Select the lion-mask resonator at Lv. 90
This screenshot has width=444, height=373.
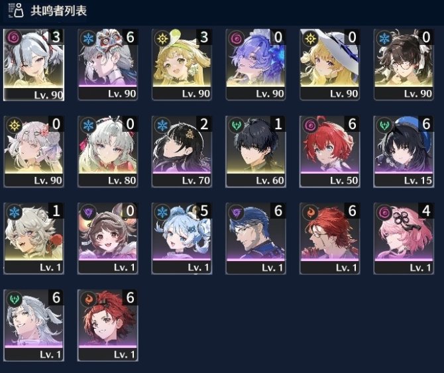click(x=107, y=64)
